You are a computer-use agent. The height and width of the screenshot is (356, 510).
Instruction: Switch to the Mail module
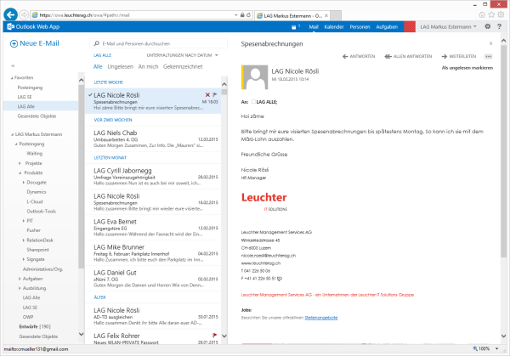314,27
